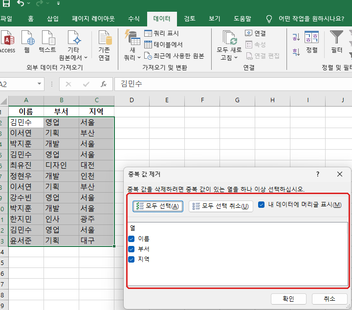
Task: Click header cell 지역
Action: click(x=96, y=111)
